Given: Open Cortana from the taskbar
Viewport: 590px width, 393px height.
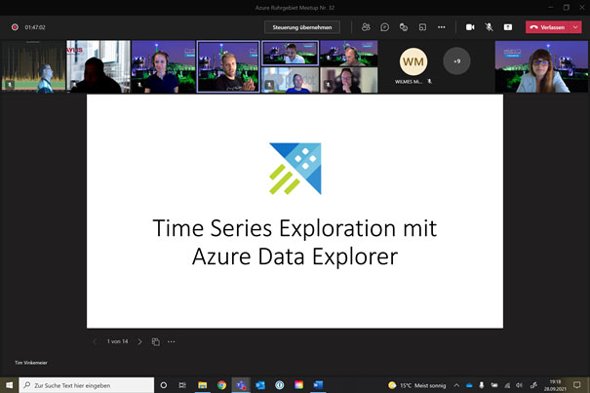Looking at the screenshot, I should 163,385.
